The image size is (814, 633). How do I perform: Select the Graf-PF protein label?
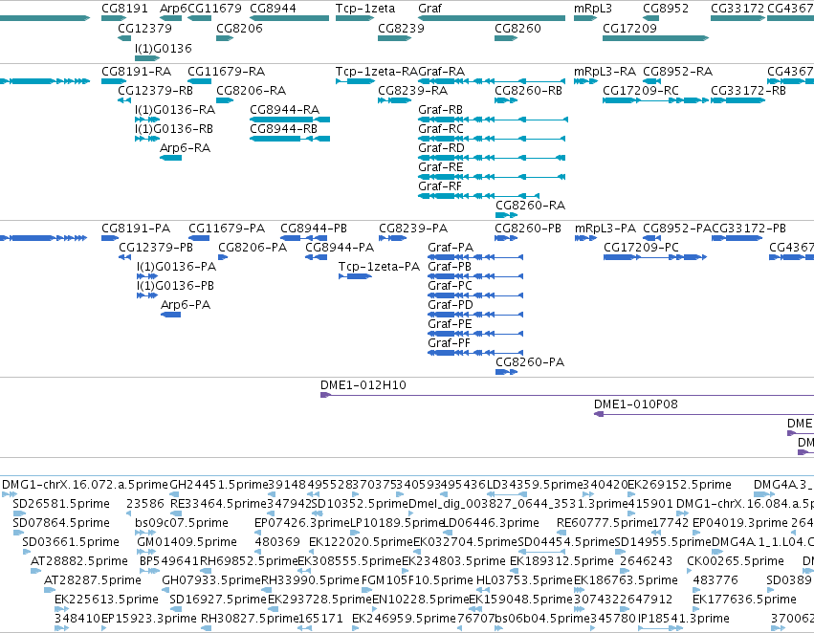click(449, 343)
